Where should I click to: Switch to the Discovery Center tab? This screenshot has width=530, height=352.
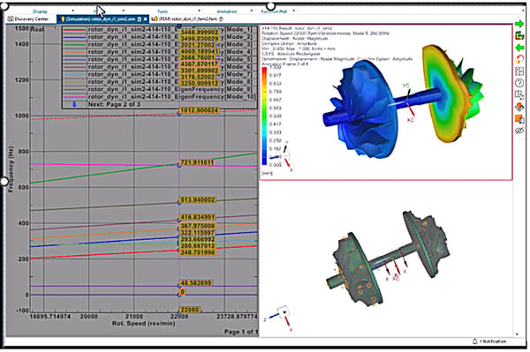[x=28, y=19]
